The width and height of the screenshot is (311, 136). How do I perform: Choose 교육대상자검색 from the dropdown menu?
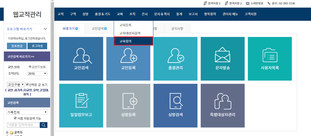pyautogui.click(x=134, y=33)
